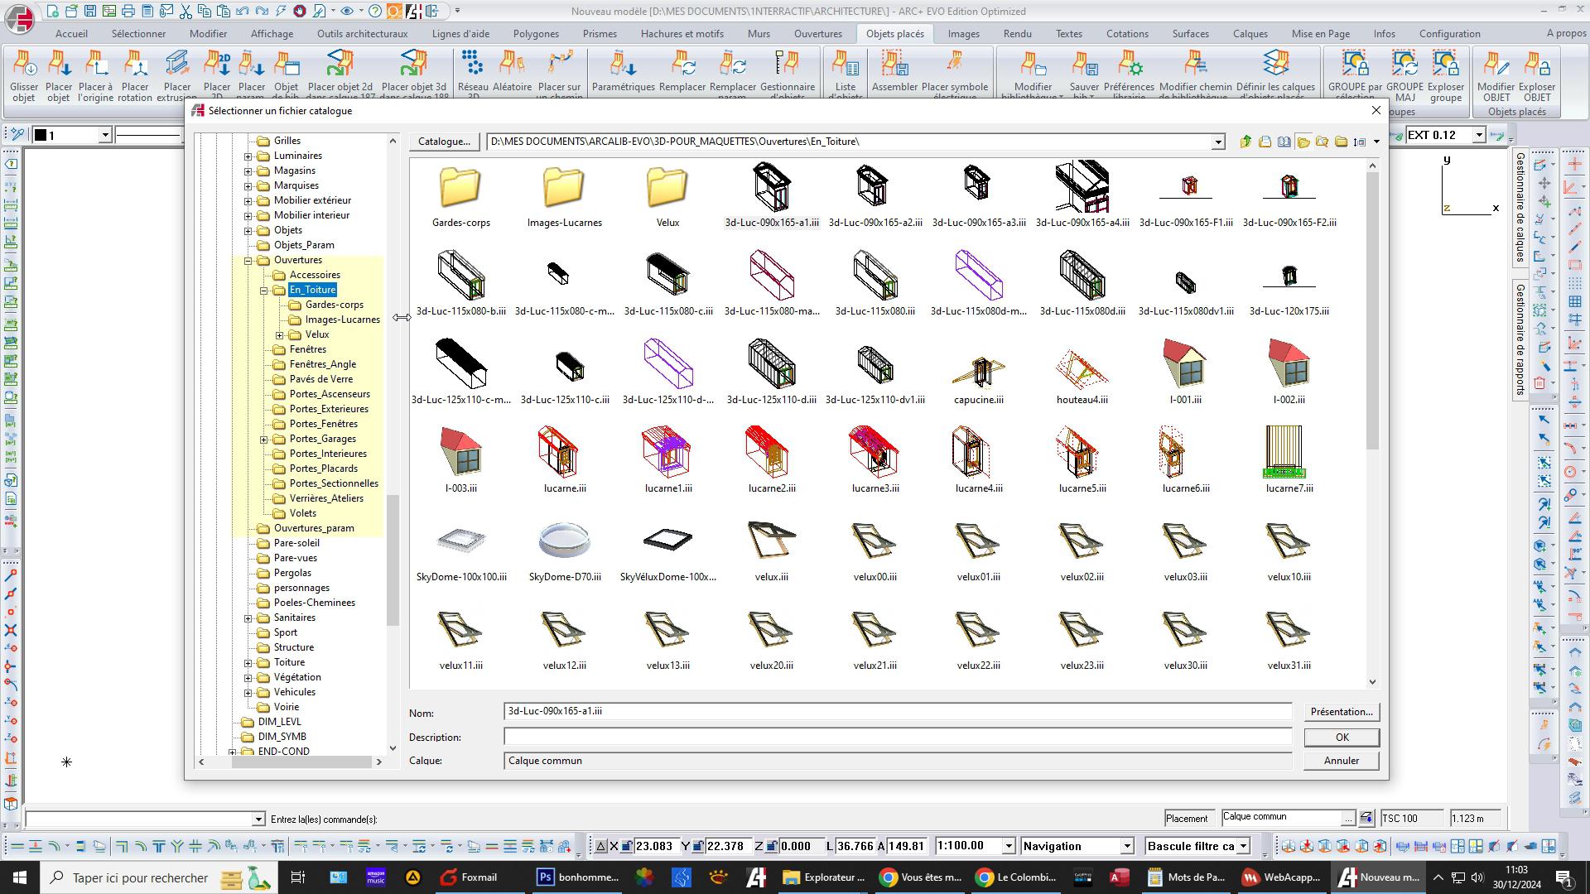Toggle the Y coordinate lock
1590x894 pixels.
point(698,846)
